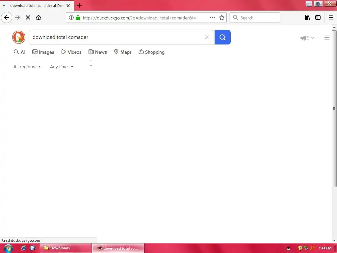Click the forward navigation arrow
This screenshot has height=253, width=337.
click(17, 18)
